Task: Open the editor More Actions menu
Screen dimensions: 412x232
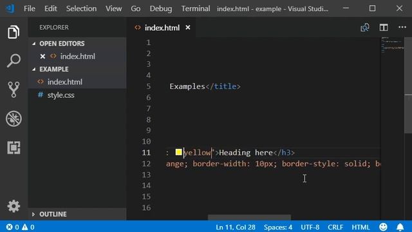Action: pos(402,27)
